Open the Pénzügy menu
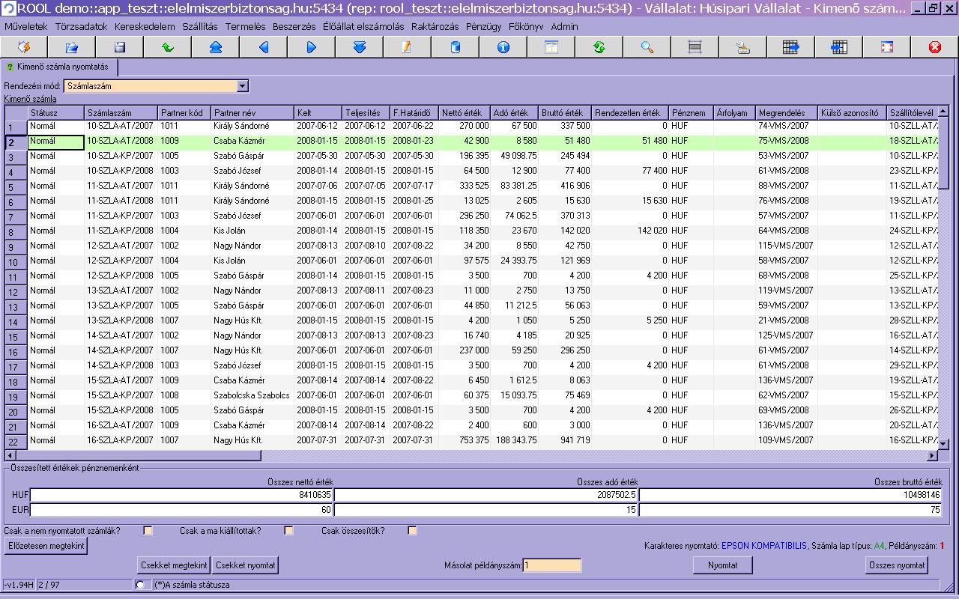 (x=483, y=26)
